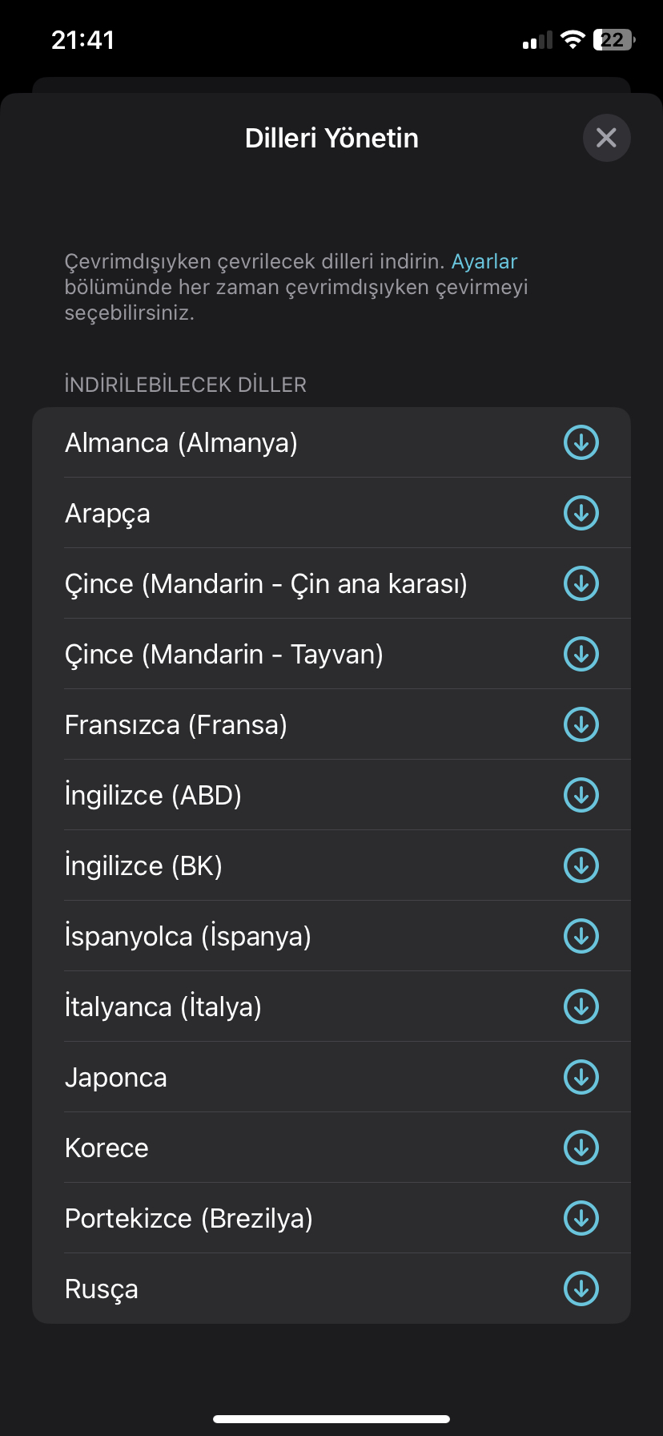Open the Ayarlar link

click(x=484, y=262)
